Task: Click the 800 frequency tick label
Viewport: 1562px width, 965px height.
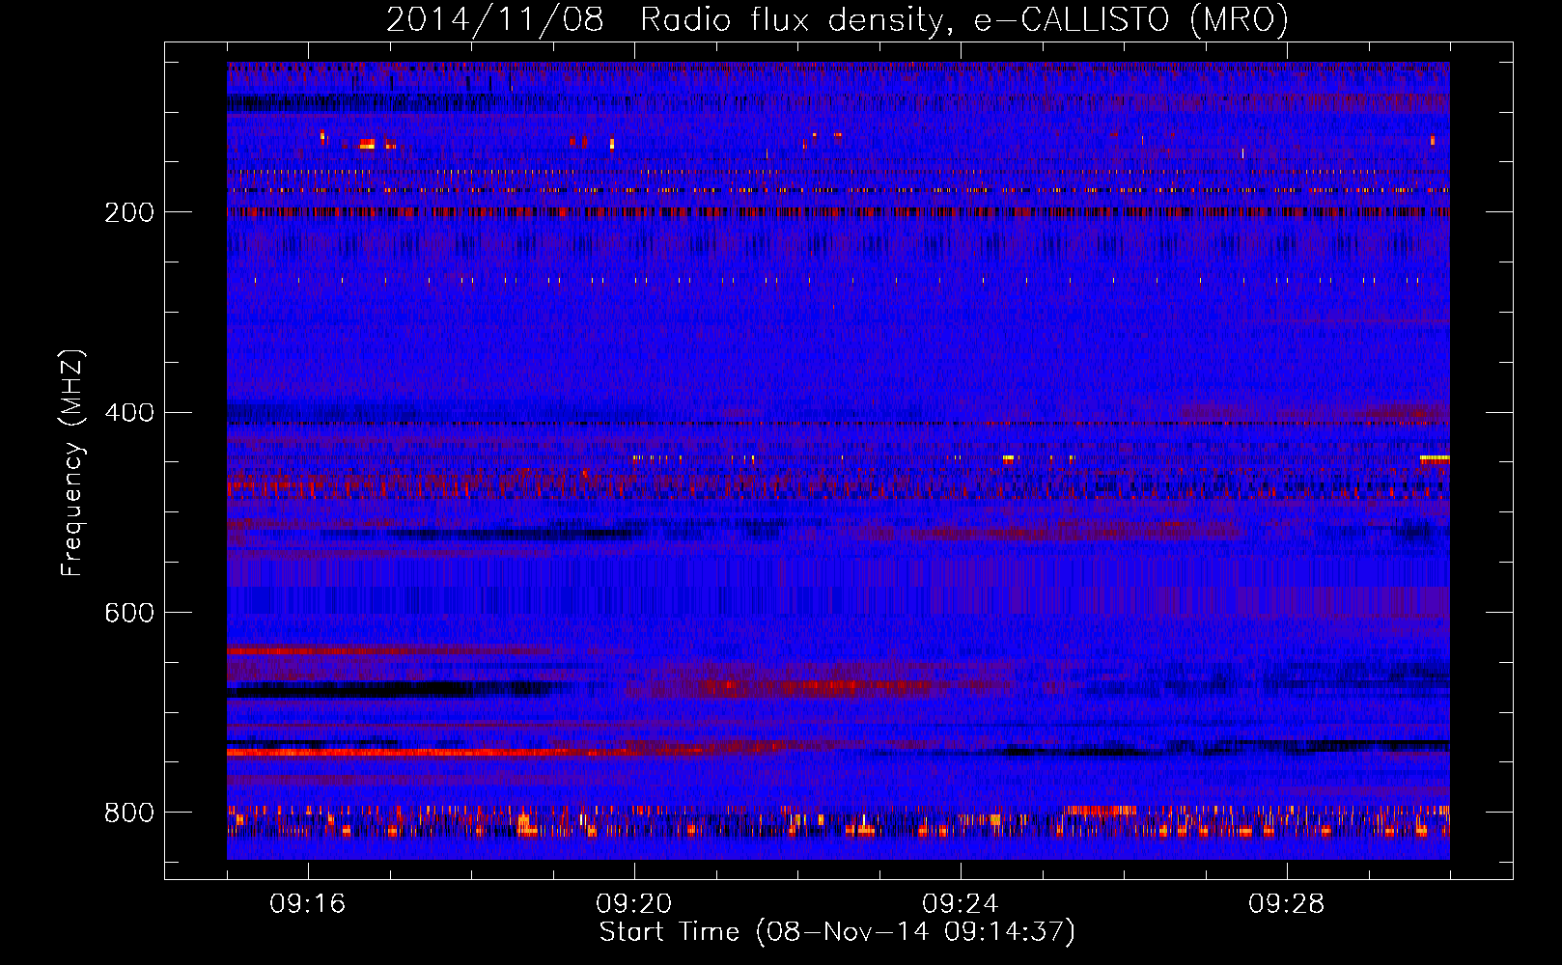Action: click(x=128, y=813)
